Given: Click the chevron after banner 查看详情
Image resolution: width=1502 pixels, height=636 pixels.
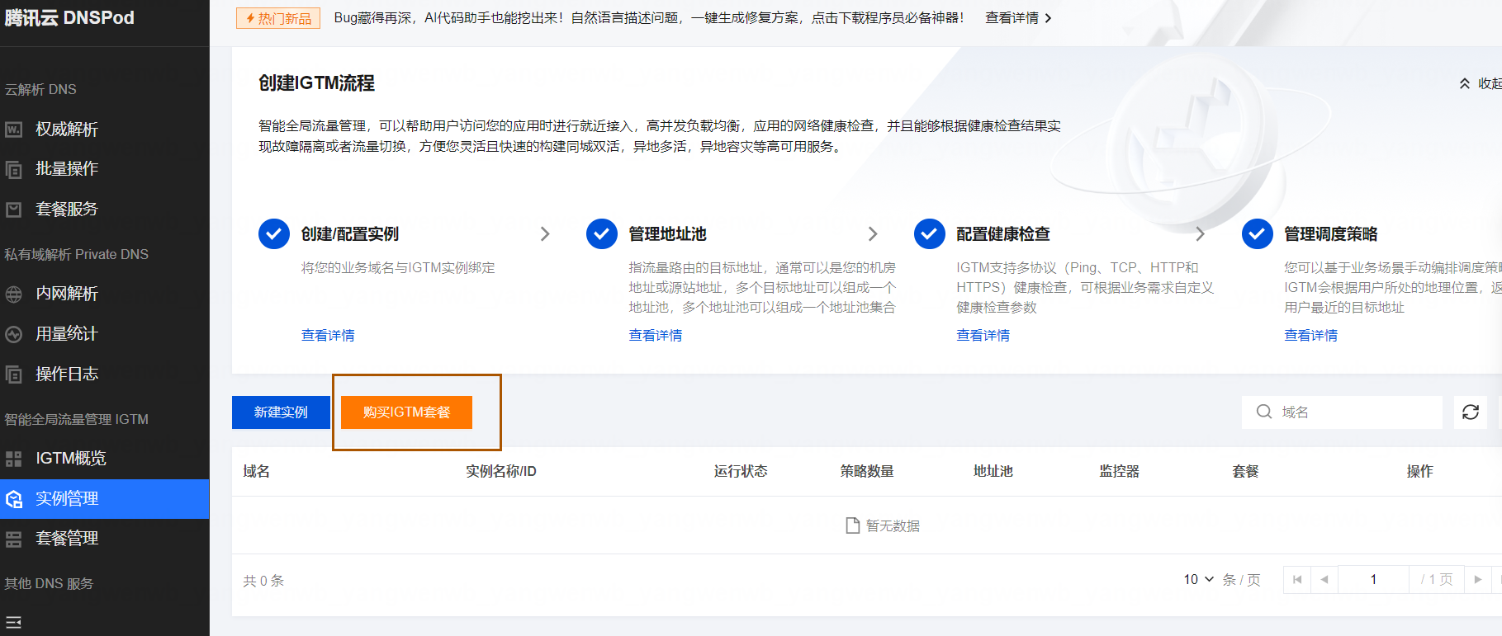Looking at the screenshot, I should pyautogui.click(x=1049, y=18).
